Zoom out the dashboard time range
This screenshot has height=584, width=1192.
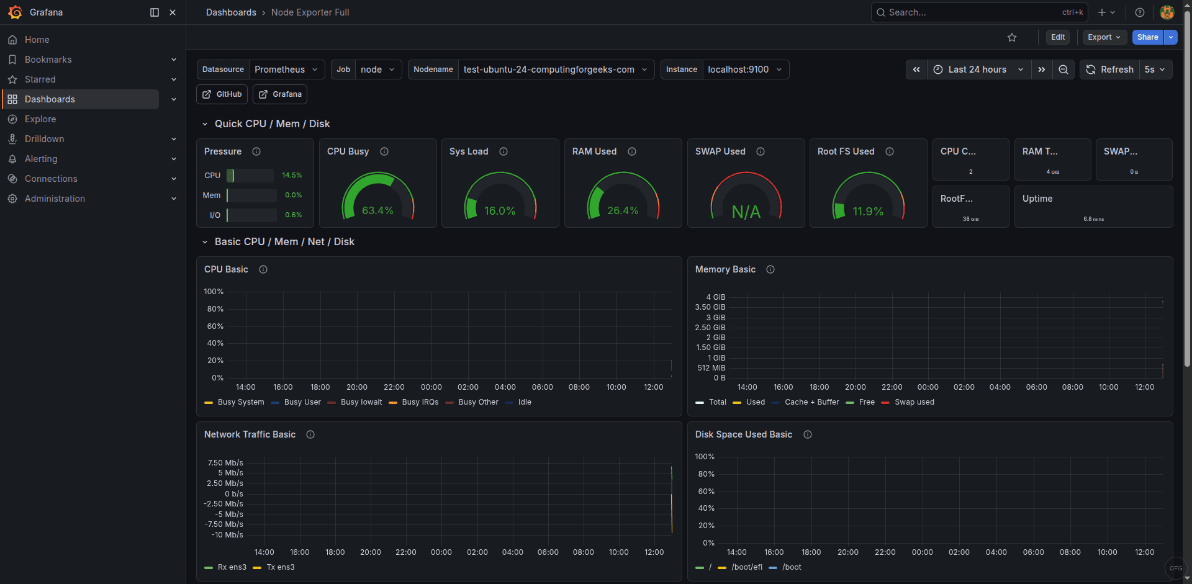pyautogui.click(x=1063, y=70)
